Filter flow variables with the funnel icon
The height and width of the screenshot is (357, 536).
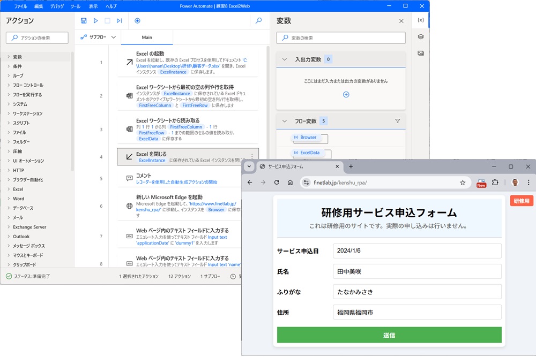398,121
